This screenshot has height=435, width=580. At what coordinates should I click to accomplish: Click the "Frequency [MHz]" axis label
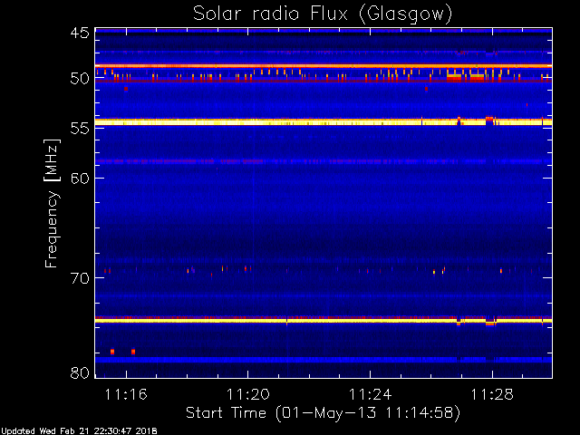tap(52, 203)
